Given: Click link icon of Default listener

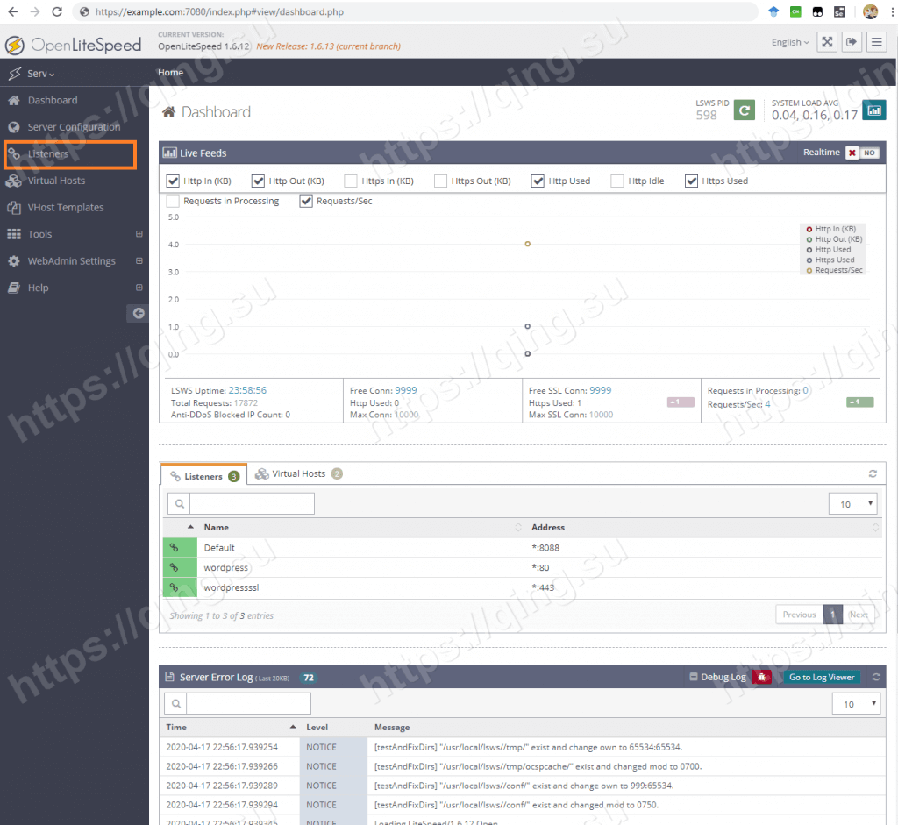Looking at the screenshot, I should coord(175,548).
